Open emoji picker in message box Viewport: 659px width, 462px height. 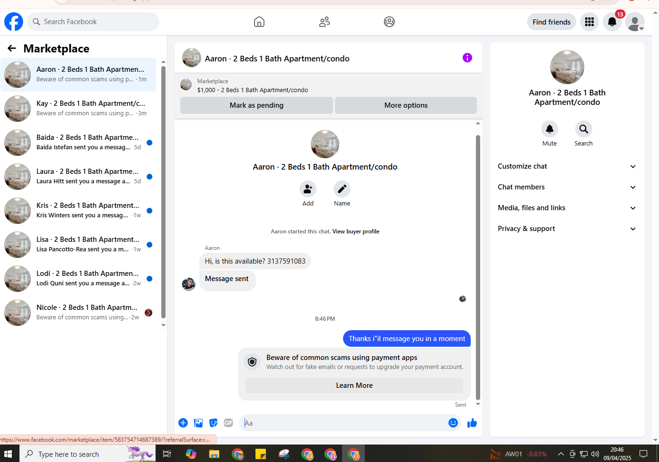(453, 423)
